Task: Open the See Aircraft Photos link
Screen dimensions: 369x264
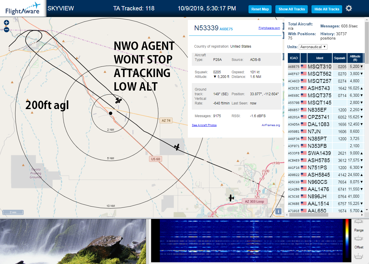Action: tap(204, 125)
